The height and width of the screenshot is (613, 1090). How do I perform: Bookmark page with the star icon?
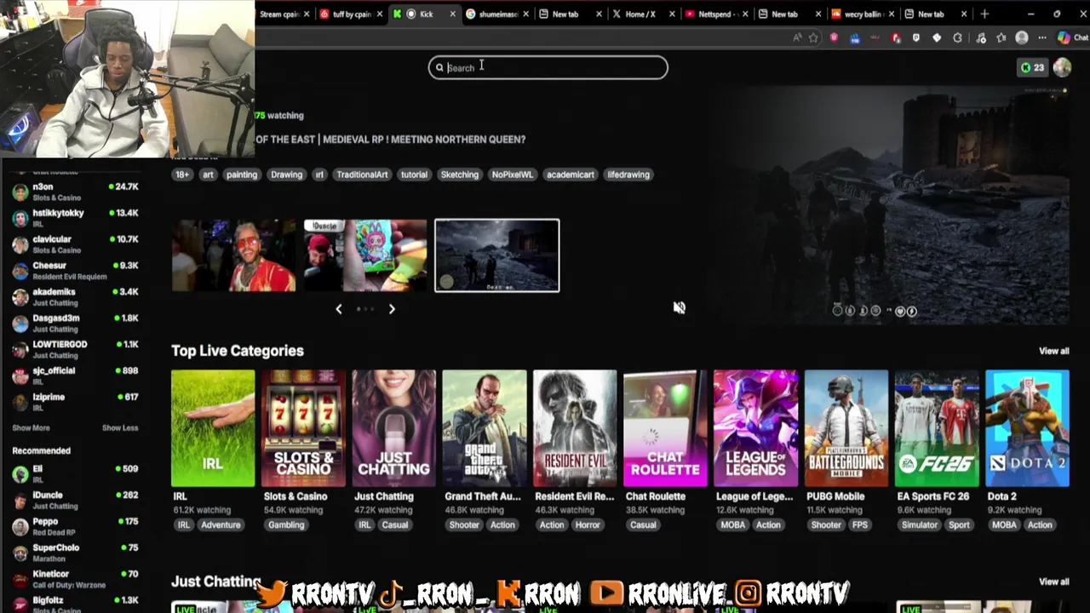click(813, 37)
